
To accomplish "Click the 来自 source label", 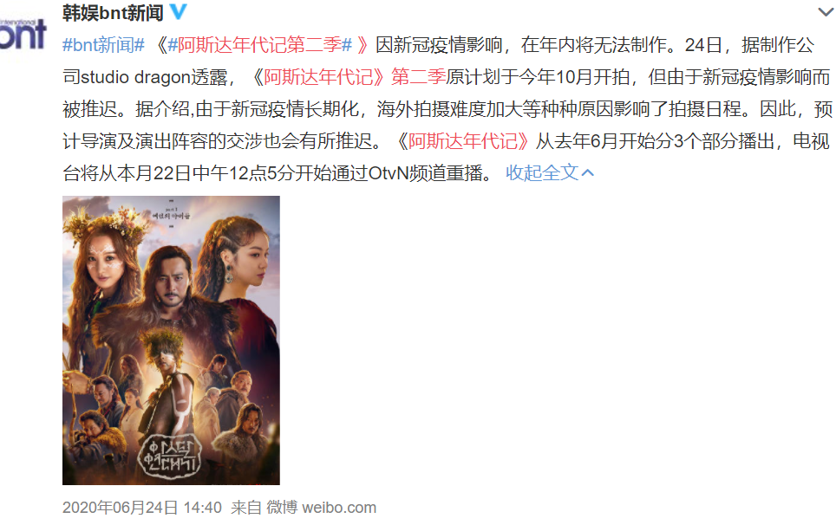I will pyautogui.click(x=245, y=508).
